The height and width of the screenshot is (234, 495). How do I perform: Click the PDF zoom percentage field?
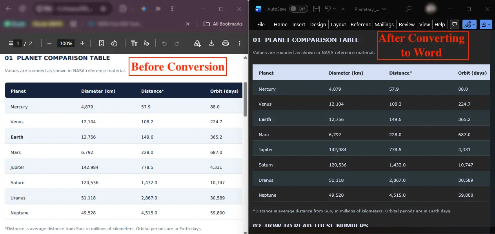click(66, 43)
